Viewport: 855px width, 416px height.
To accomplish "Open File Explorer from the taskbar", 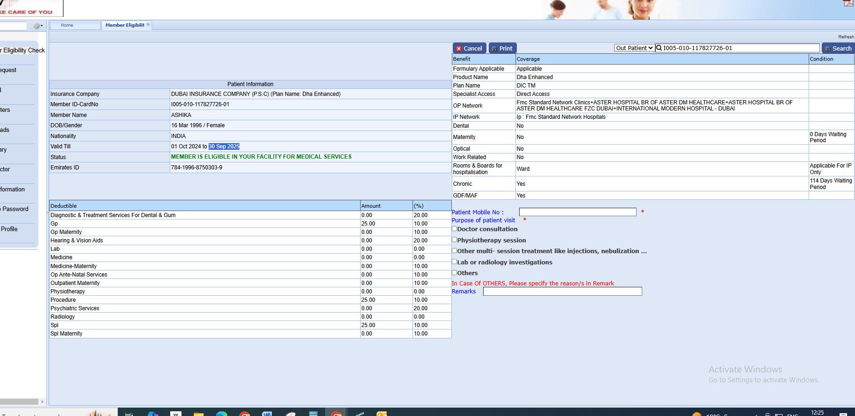I will point(198,414).
